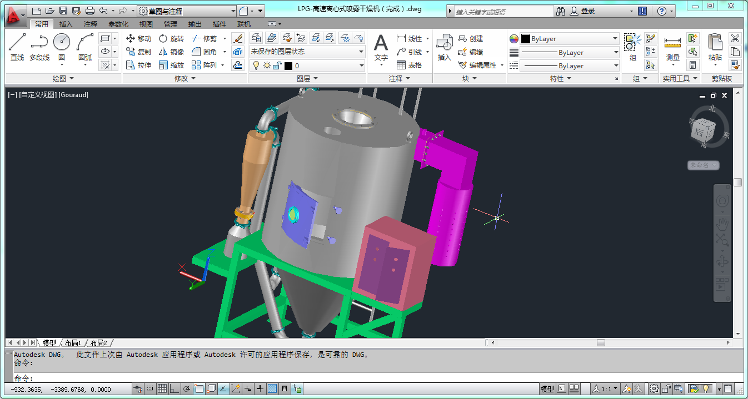Choose the Mirror (镜像) tool
This screenshot has height=399, width=748.
click(x=171, y=52)
